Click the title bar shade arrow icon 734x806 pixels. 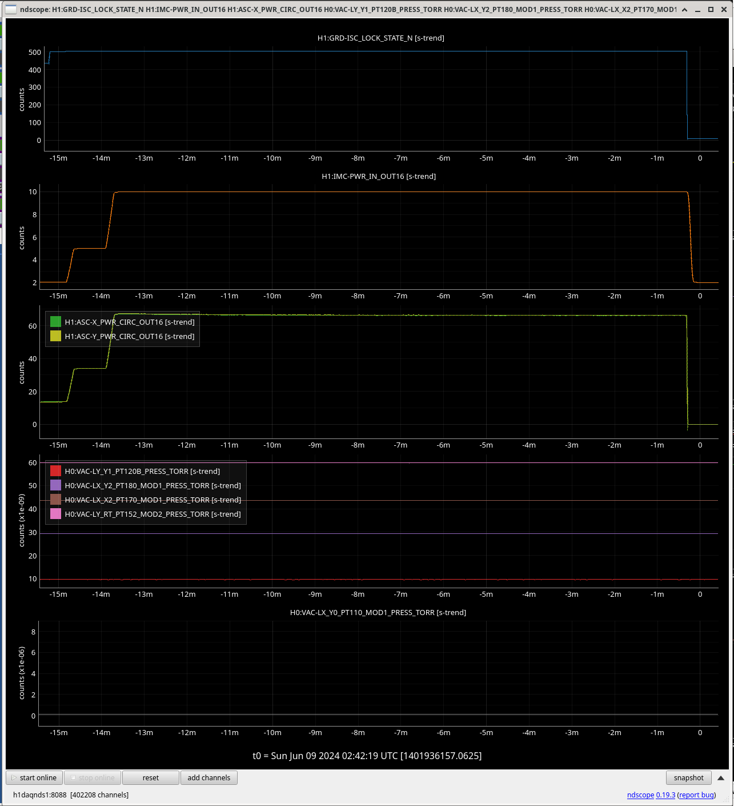[x=684, y=9]
